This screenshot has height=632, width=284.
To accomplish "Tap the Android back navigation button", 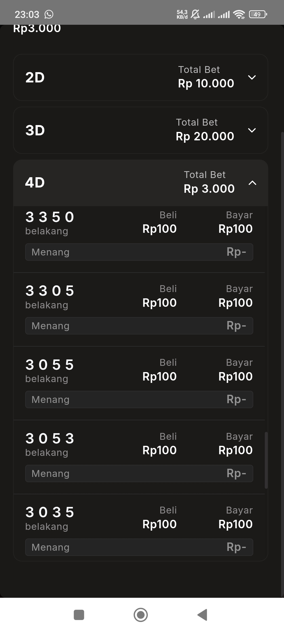I will coord(202,615).
